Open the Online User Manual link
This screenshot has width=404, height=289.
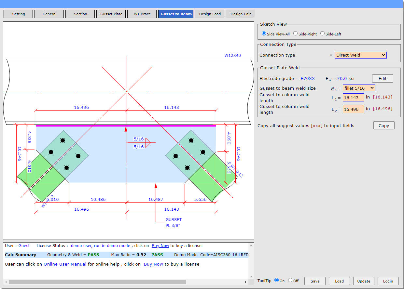pos(65,264)
